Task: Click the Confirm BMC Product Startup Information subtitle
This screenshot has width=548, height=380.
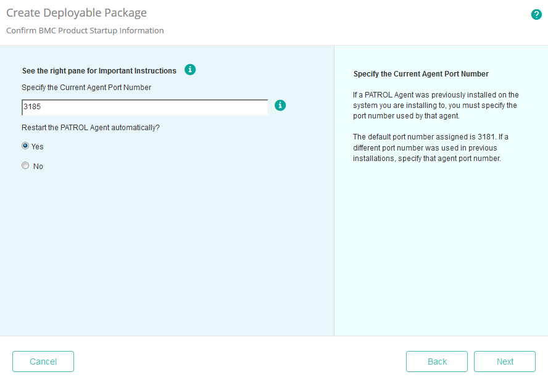Action: (85, 30)
